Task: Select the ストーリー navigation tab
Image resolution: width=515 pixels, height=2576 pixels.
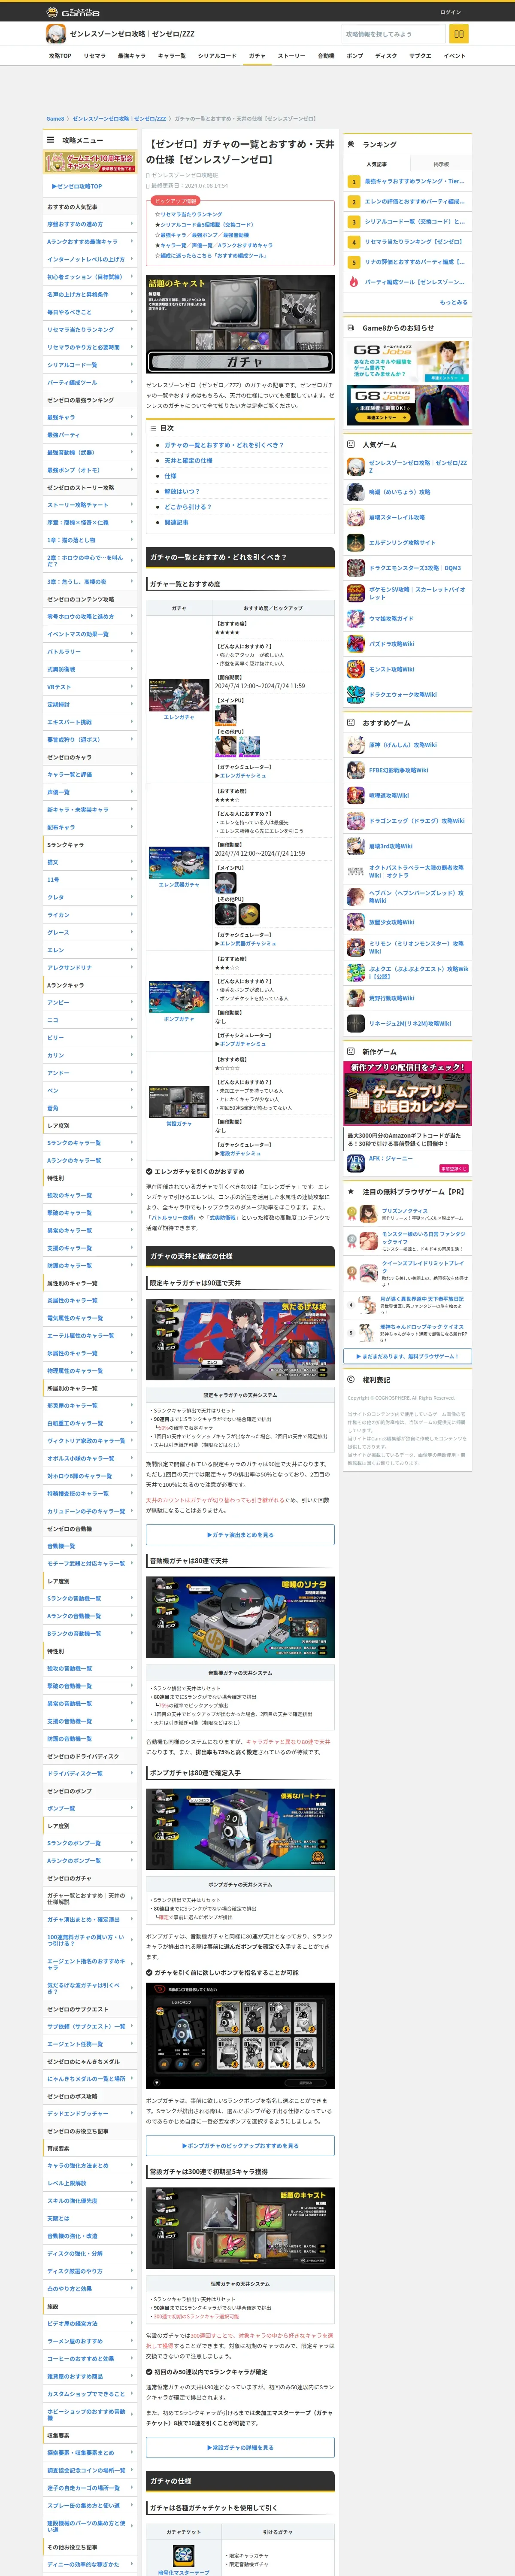Action: tap(291, 56)
